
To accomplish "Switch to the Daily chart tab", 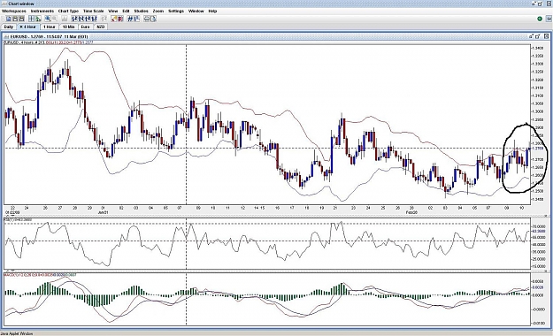I will [9, 27].
